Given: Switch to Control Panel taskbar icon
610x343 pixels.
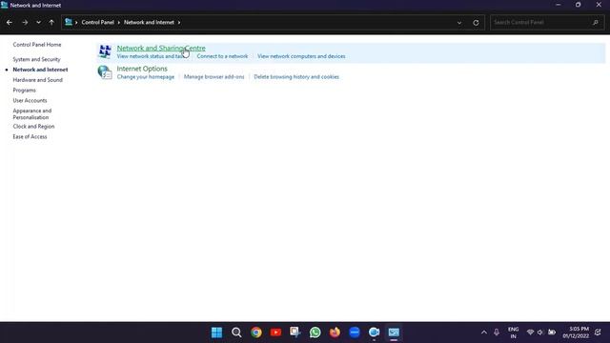Looking at the screenshot, I should point(394,333).
